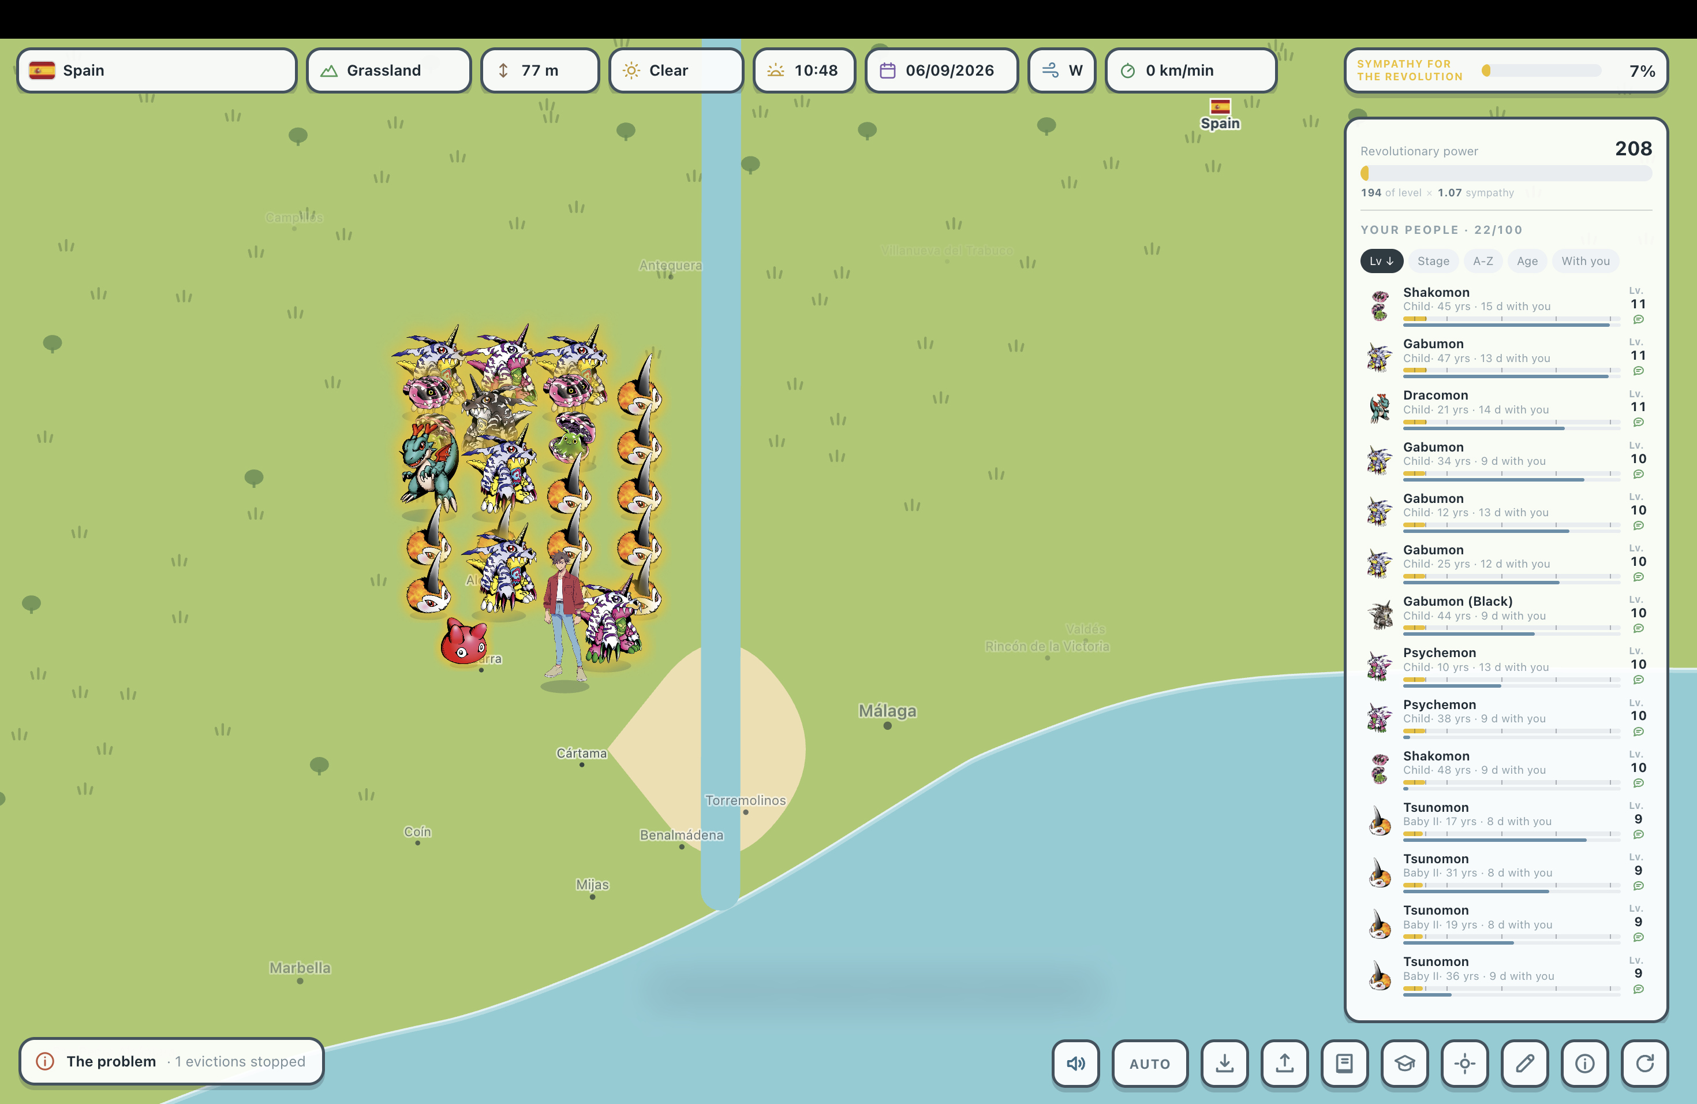Click the Málaga city marker on map
Image resolution: width=1697 pixels, height=1104 pixels.
(x=888, y=726)
